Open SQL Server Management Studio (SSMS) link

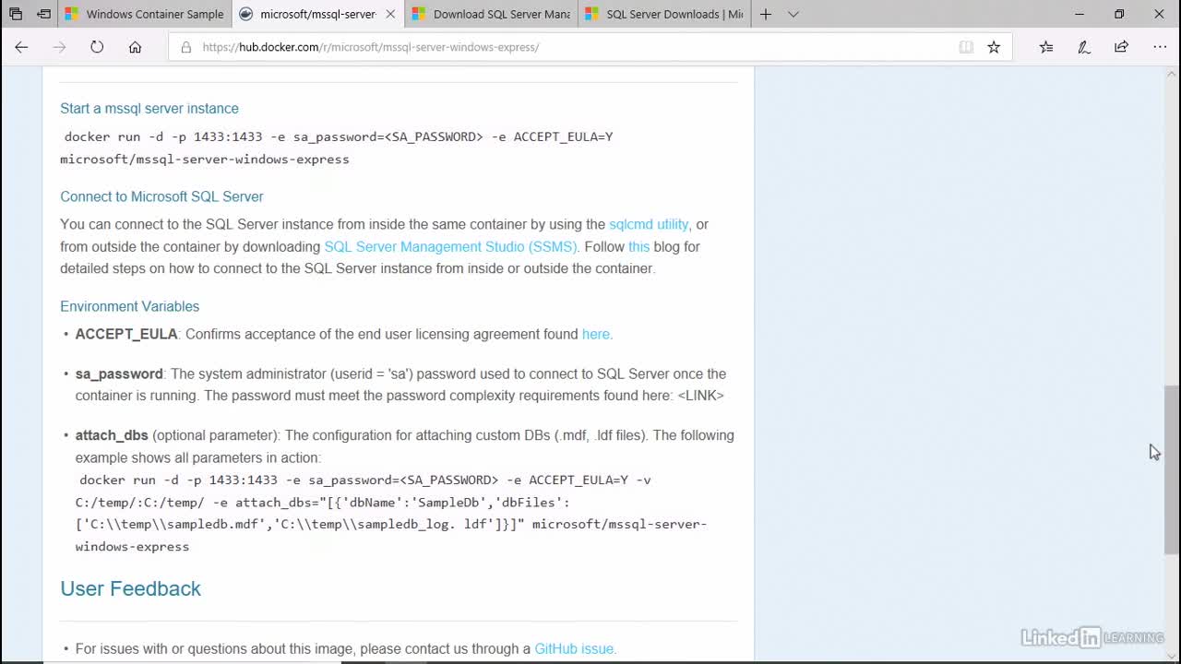450,246
